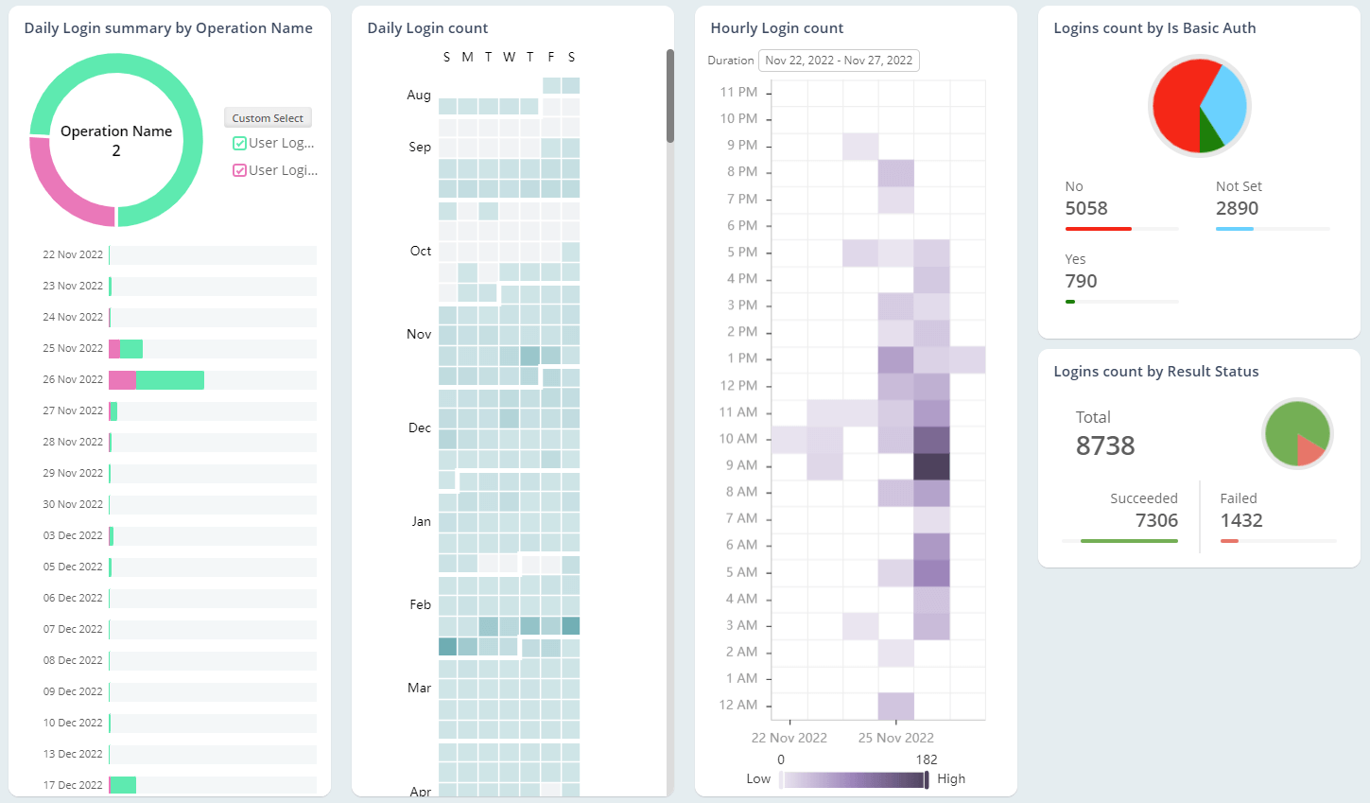Click the Daily Login count vertical scrollbar

tap(670, 96)
